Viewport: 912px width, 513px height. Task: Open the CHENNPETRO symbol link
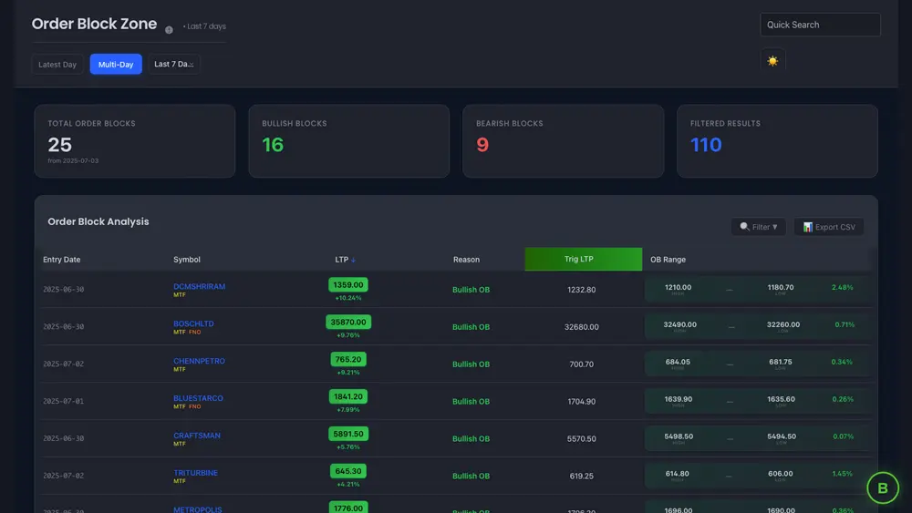click(x=199, y=361)
